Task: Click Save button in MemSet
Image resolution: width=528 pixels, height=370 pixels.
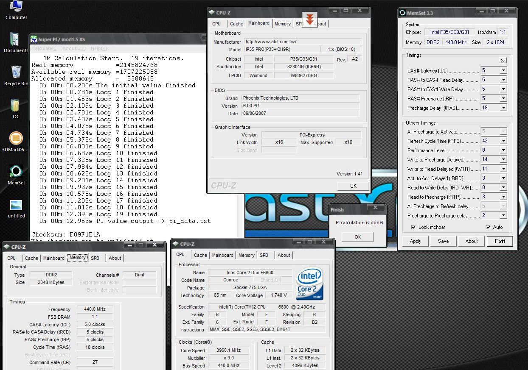Action: pyautogui.click(x=444, y=241)
